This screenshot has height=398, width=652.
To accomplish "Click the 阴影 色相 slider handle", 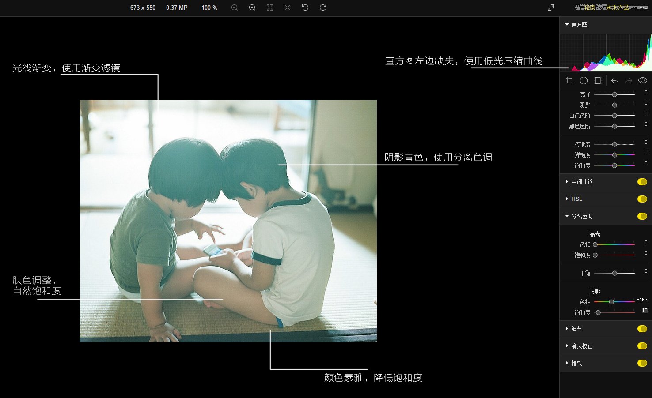I will click(x=611, y=302).
